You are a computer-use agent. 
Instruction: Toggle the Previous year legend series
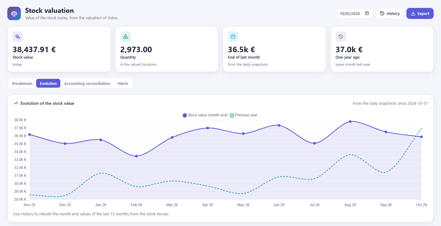[244, 115]
